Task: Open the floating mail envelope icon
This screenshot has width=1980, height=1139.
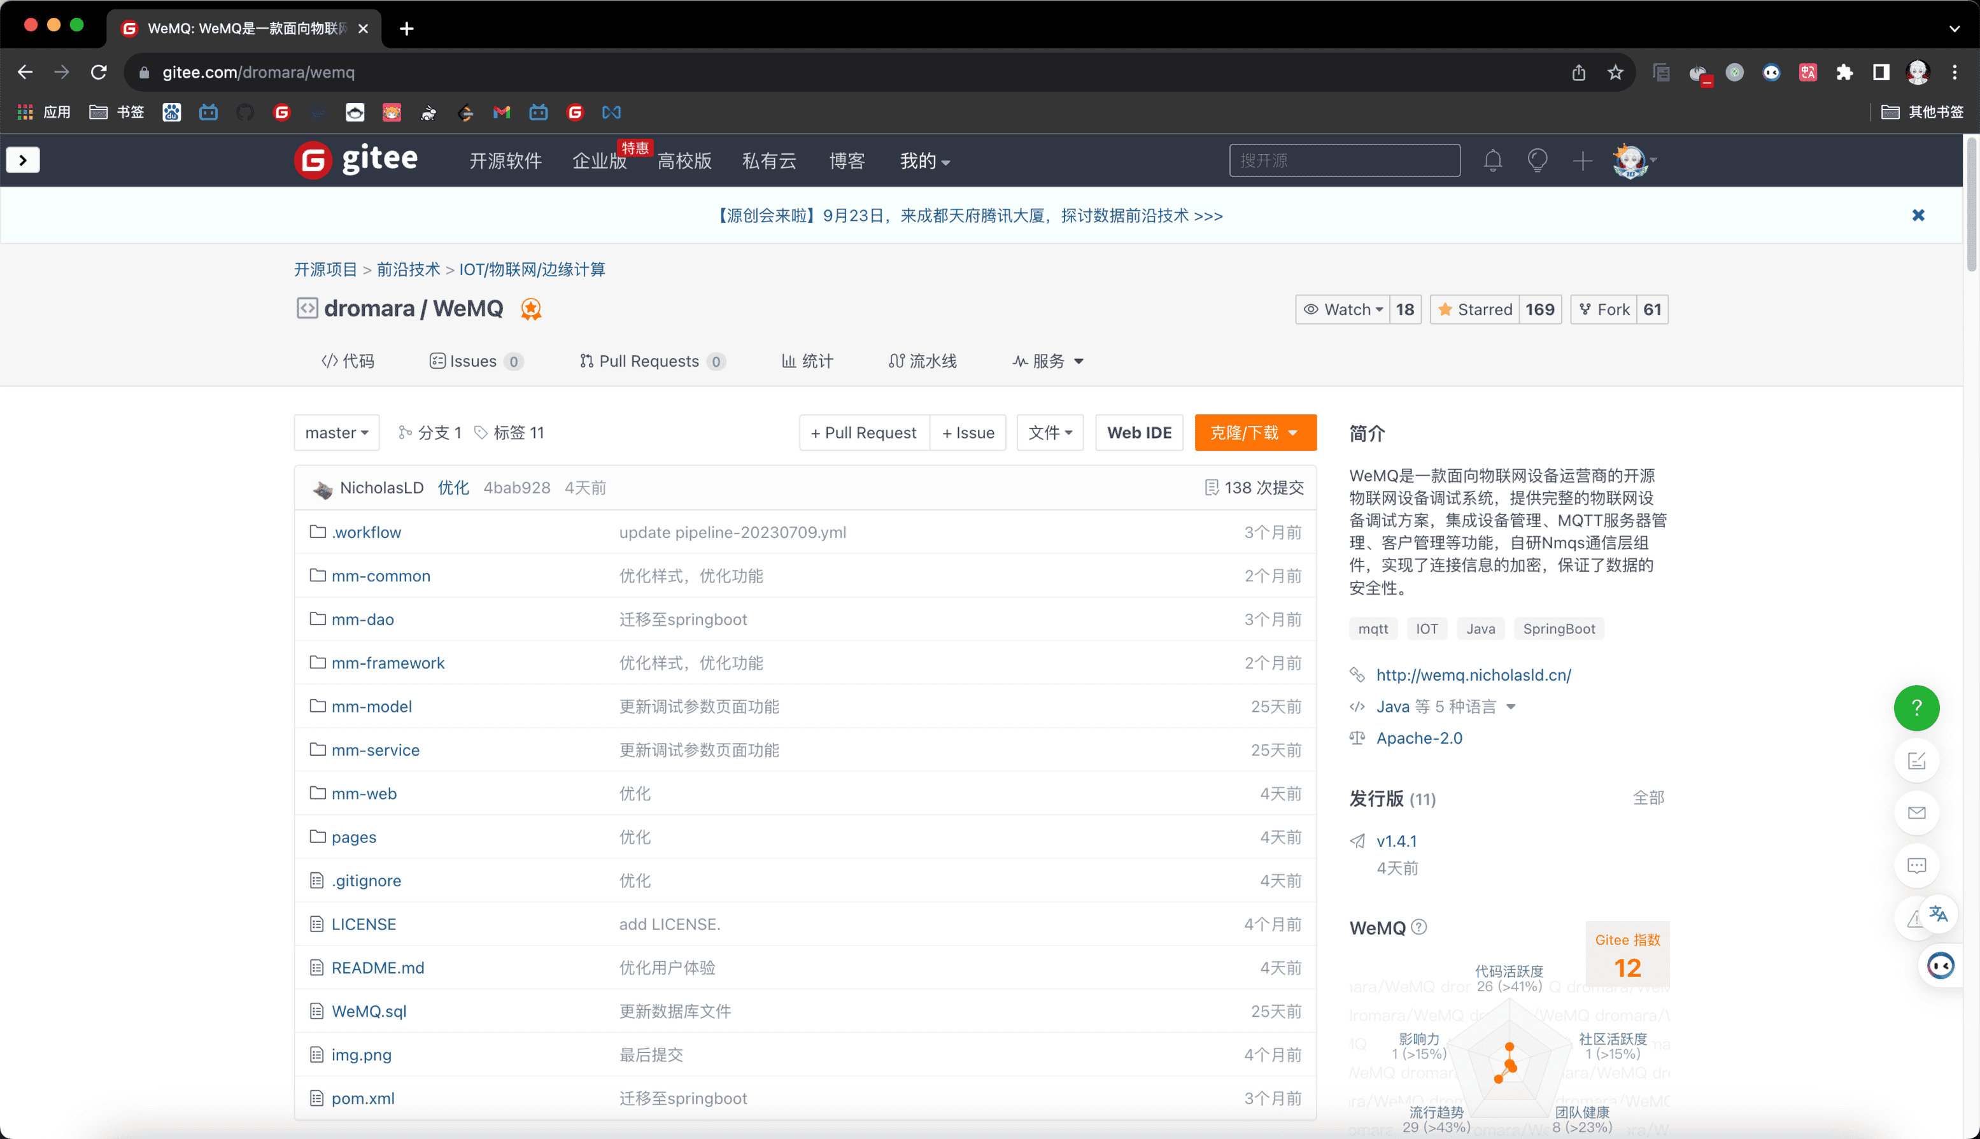Action: pos(1916,813)
